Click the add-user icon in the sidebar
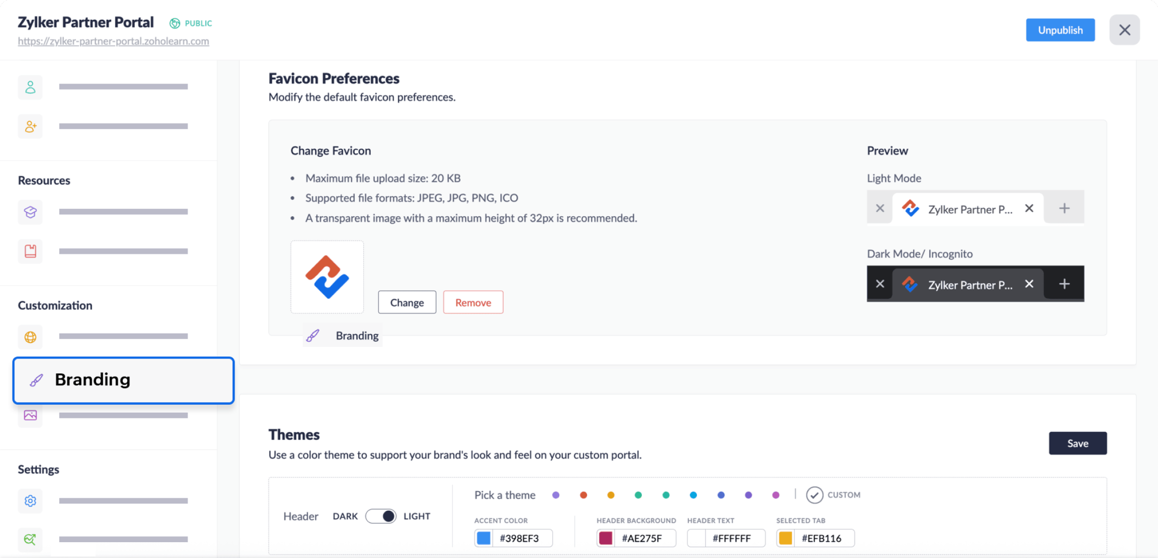Image resolution: width=1158 pixels, height=558 pixels. point(30,126)
